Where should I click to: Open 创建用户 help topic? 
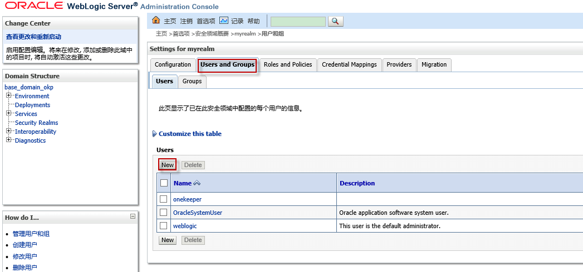coord(25,245)
